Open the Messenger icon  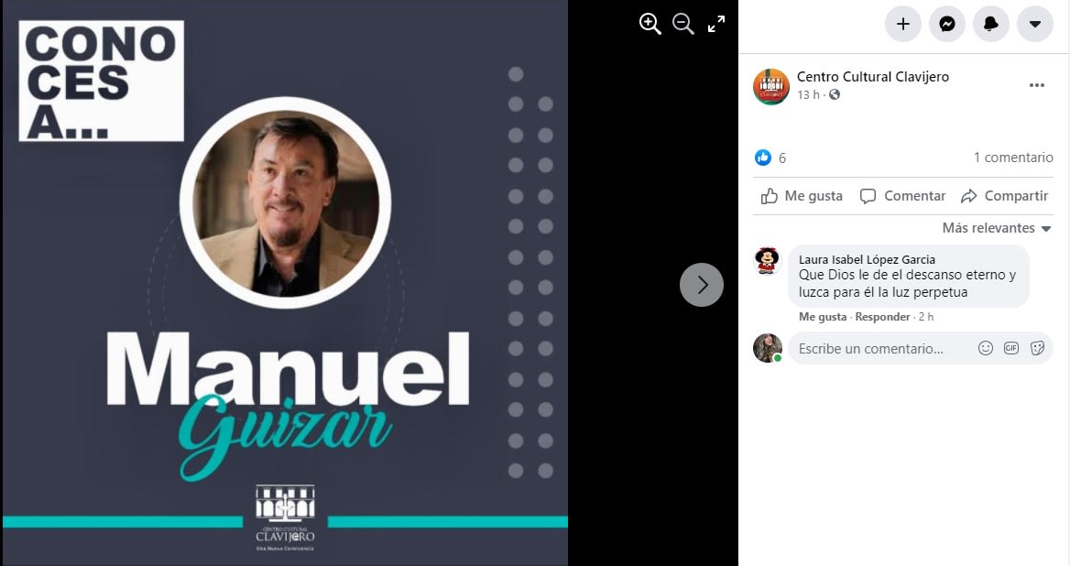pos(947,24)
